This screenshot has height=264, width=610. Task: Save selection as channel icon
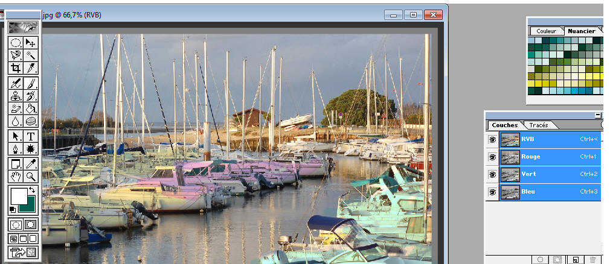[x=558, y=260]
